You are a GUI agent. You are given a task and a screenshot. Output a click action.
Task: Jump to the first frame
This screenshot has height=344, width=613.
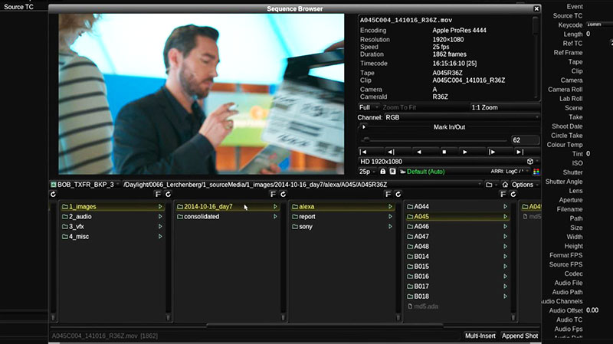click(x=364, y=152)
